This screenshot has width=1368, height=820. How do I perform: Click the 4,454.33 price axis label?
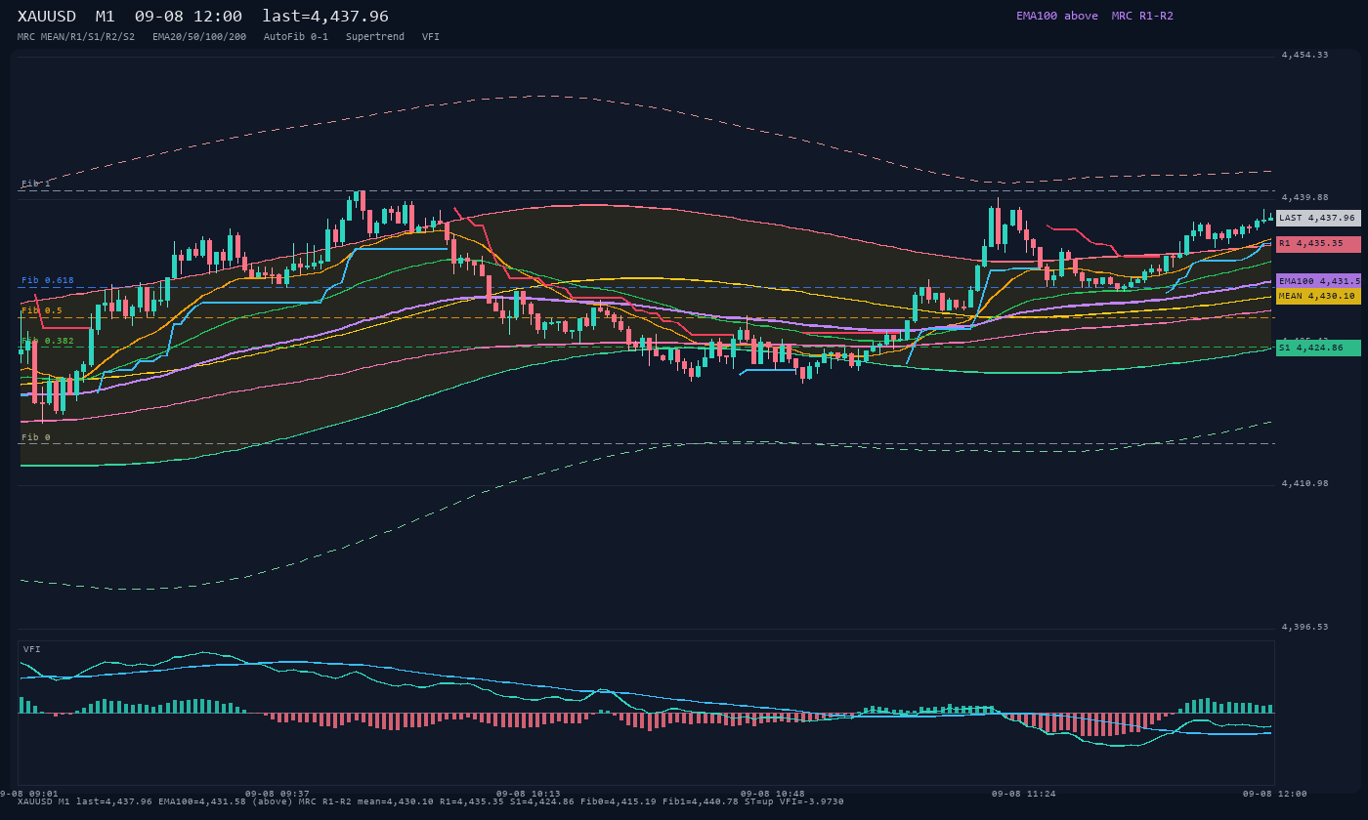[x=1304, y=55]
